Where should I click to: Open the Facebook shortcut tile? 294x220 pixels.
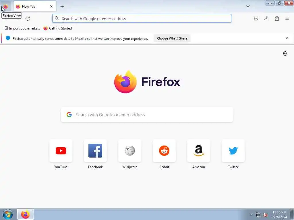click(x=95, y=151)
